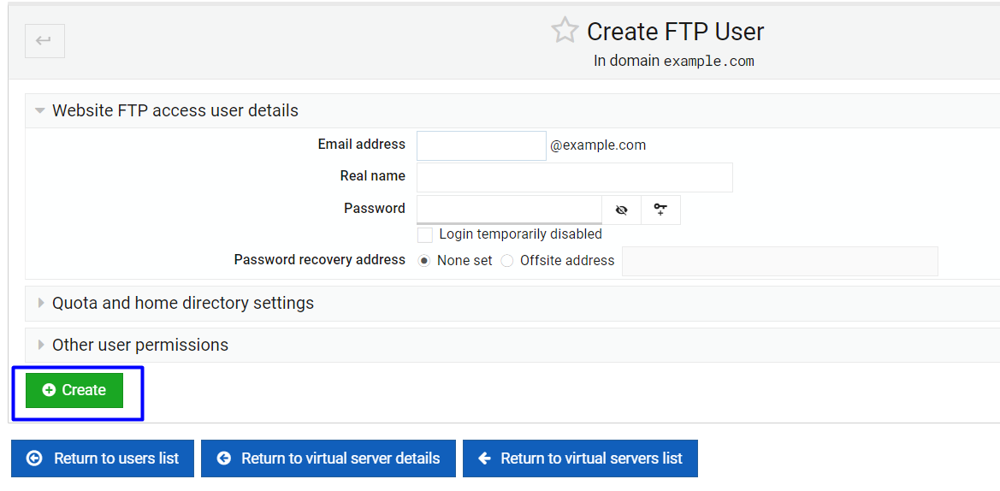Return to virtual server details
The image size is (1000, 491).
pyautogui.click(x=328, y=458)
